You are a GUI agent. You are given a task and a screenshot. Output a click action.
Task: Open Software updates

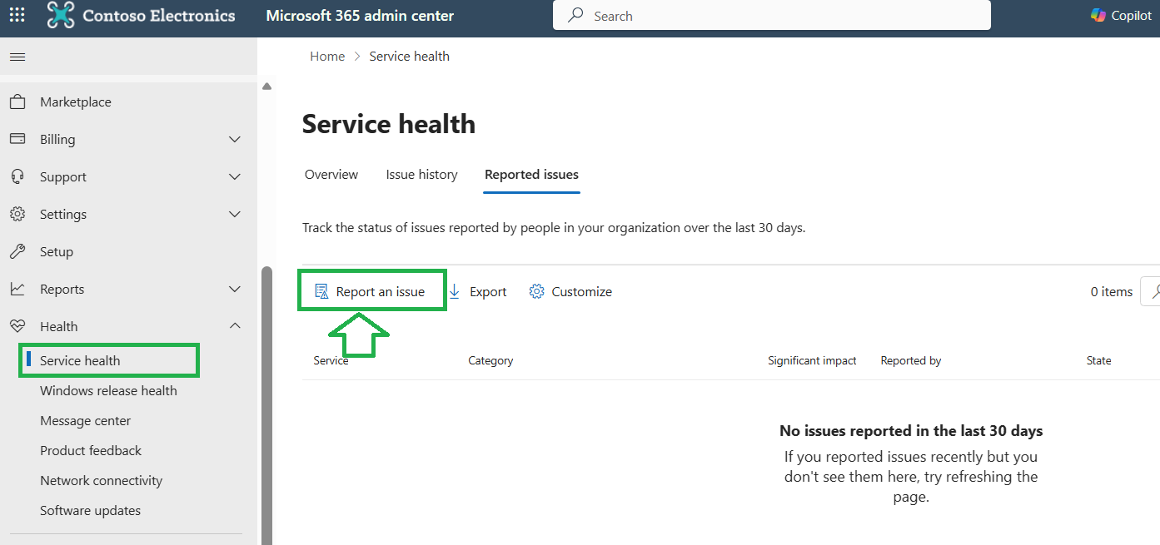pos(90,510)
